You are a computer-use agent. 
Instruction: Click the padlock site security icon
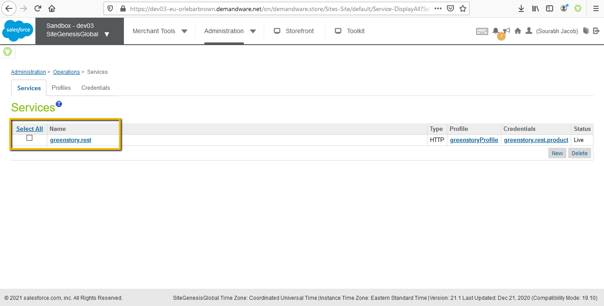click(x=123, y=8)
